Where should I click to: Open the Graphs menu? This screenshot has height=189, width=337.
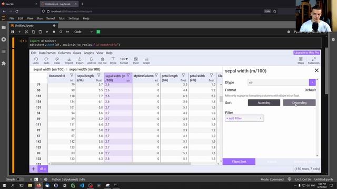point(89,53)
